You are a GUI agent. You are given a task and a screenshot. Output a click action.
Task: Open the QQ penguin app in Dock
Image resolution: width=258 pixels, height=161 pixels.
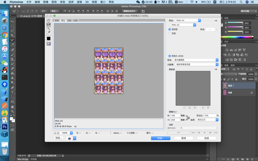(5, 70)
